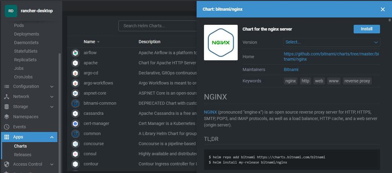Screen dimensions: 392x173
Task: Click the consul chart icon
Action: point(75,154)
